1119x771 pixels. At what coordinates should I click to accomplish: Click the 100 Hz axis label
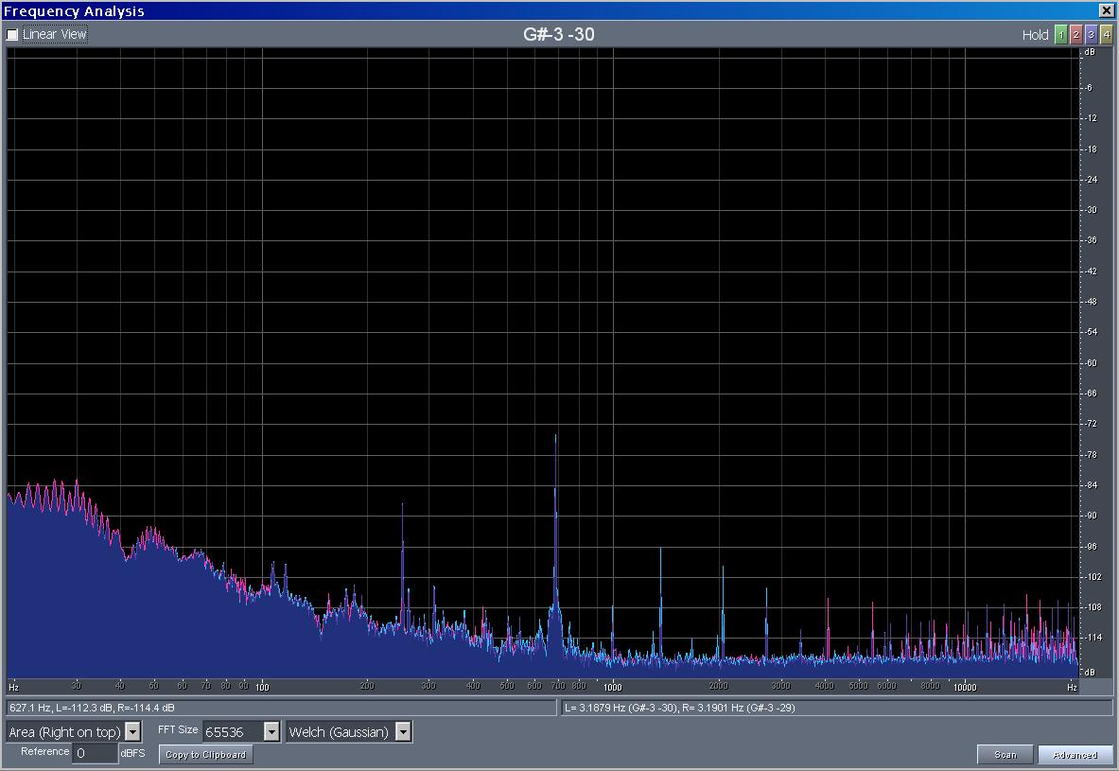pos(262,688)
